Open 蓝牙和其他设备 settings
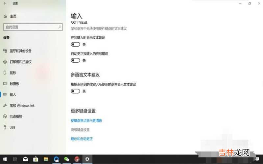 coord(20,51)
